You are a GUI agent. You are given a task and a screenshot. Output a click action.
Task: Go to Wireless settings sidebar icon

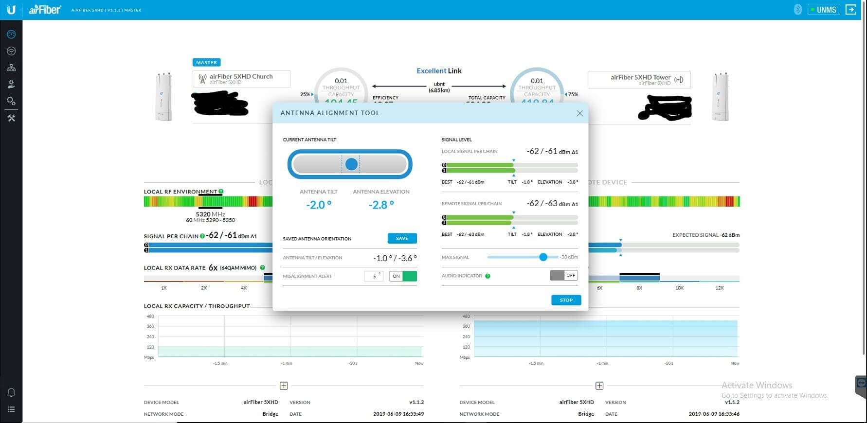pos(11,51)
